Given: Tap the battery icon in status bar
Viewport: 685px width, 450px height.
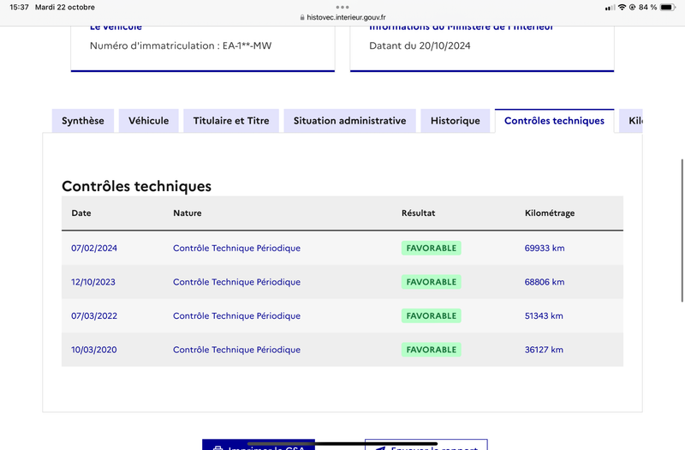Looking at the screenshot, I should [668, 8].
